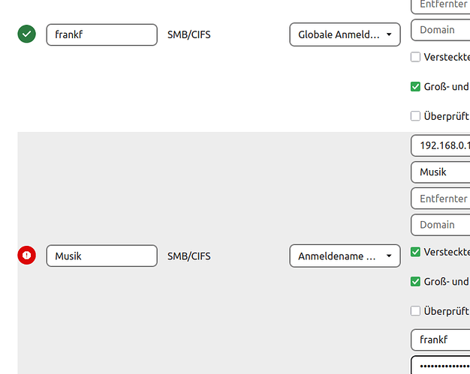Click the frankf username field
Screen dimensions: 470x374
[x=441, y=340]
